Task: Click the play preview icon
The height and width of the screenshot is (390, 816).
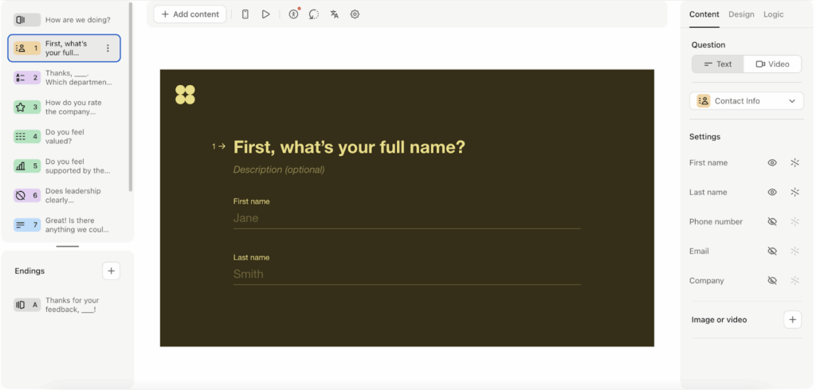Action: click(x=266, y=14)
